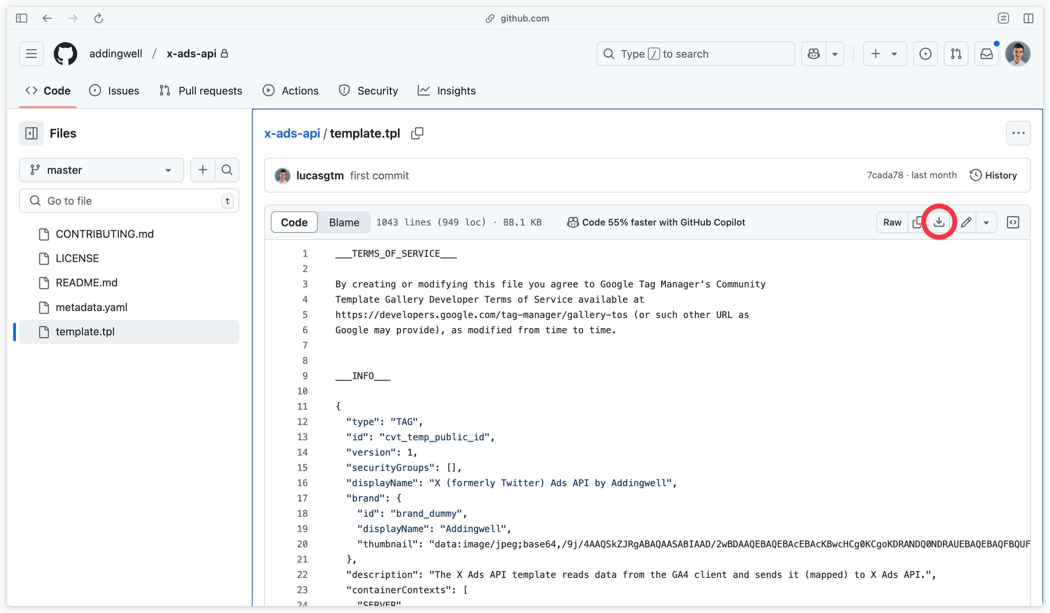Collapse the Files tree panel icon
The height and width of the screenshot is (613, 1050).
pyautogui.click(x=31, y=133)
